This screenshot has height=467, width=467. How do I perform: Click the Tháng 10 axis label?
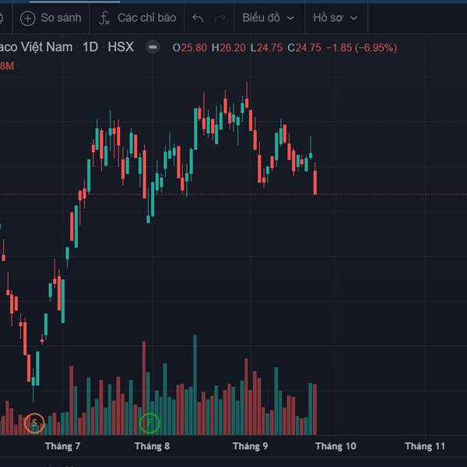point(335,446)
